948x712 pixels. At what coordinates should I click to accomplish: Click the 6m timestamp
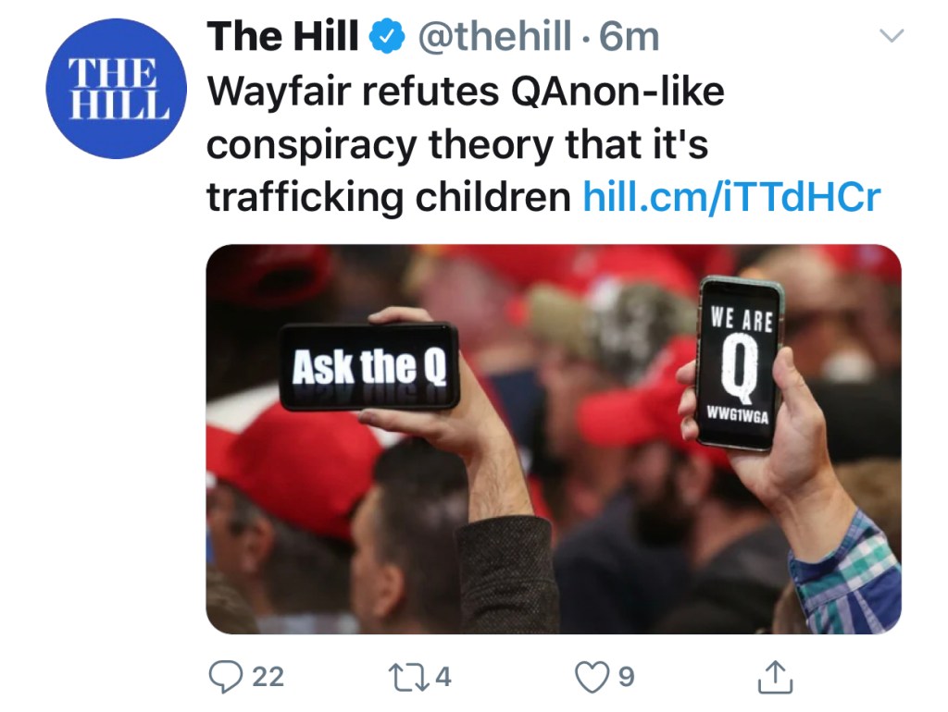coord(630,37)
